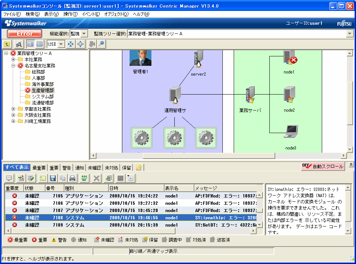Click the map horizontal scrollbar thumb
The height and width of the screenshot is (264, 356).
click(209, 156)
